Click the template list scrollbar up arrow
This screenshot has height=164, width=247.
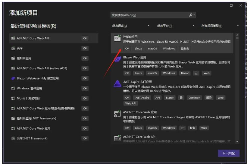coord(237,35)
